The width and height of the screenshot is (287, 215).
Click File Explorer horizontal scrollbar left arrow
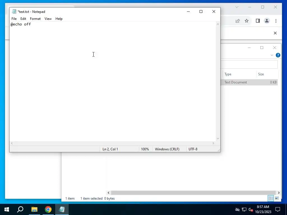click(x=108, y=193)
